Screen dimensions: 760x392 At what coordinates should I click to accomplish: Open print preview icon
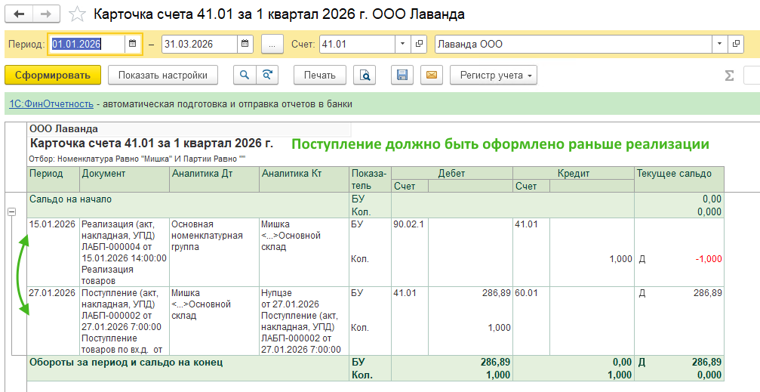[365, 75]
